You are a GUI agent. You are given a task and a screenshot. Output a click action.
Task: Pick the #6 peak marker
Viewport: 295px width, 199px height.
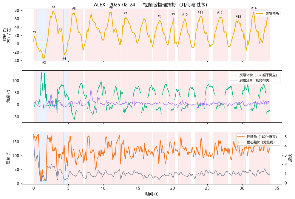coord(111,7)
